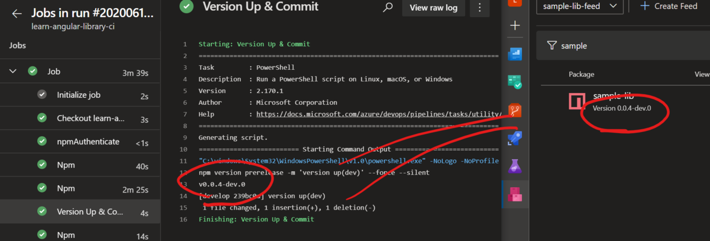Image resolution: width=710 pixels, height=241 pixels.
Task: Open the sample-lib-feed dropdown
Action: click(x=579, y=6)
